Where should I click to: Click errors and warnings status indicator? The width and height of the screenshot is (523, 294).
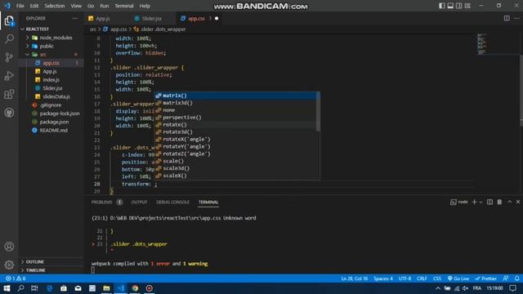(x=16, y=278)
